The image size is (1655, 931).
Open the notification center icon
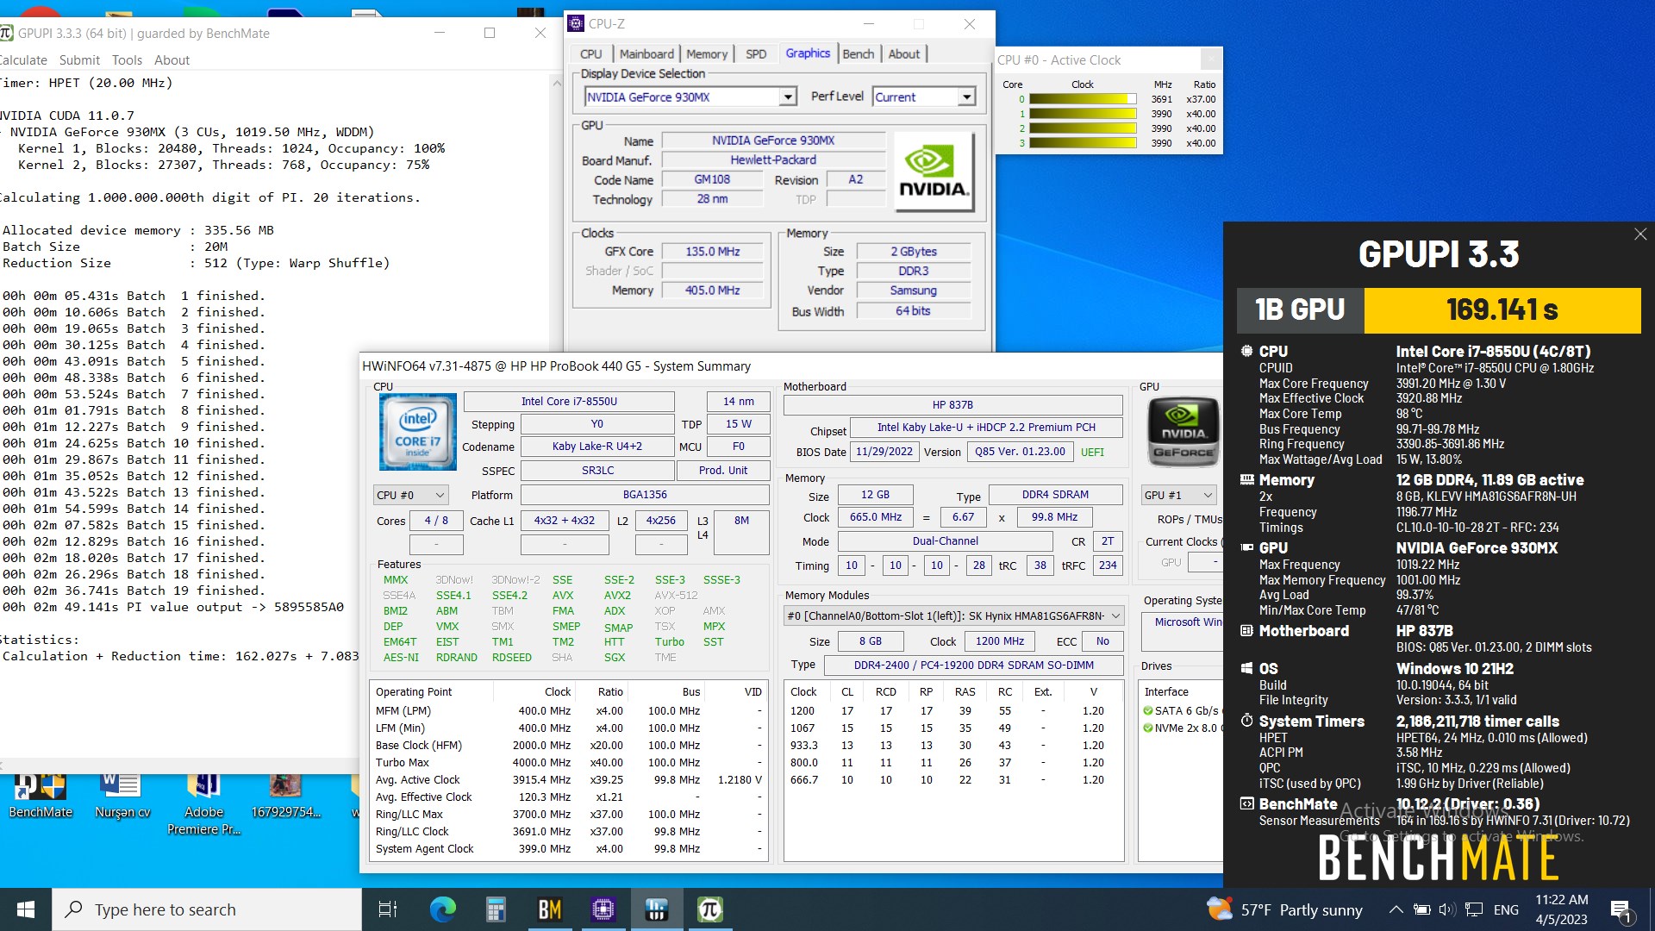pyautogui.click(x=1621, y=910)
